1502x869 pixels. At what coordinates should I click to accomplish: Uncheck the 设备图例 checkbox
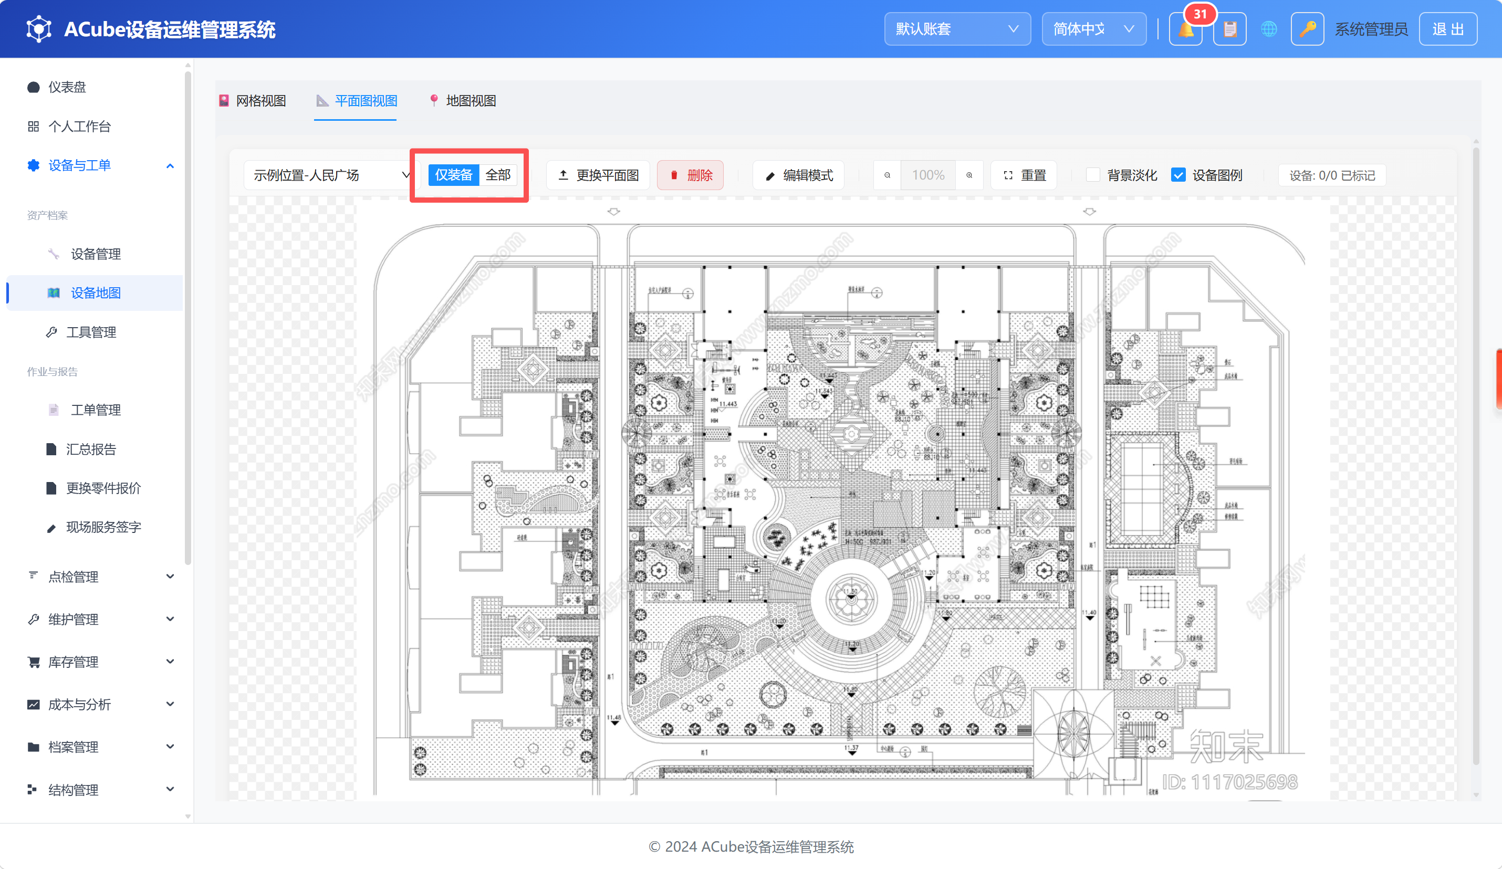(1178, 175)
